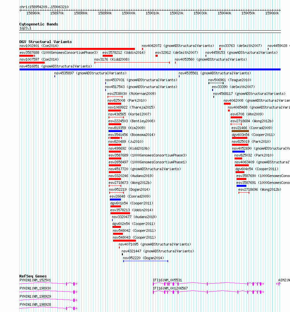Select dgv604n54 (Cooper2011) variant
The height and width of the screenshot is (312, 290).
pos(257,169)
